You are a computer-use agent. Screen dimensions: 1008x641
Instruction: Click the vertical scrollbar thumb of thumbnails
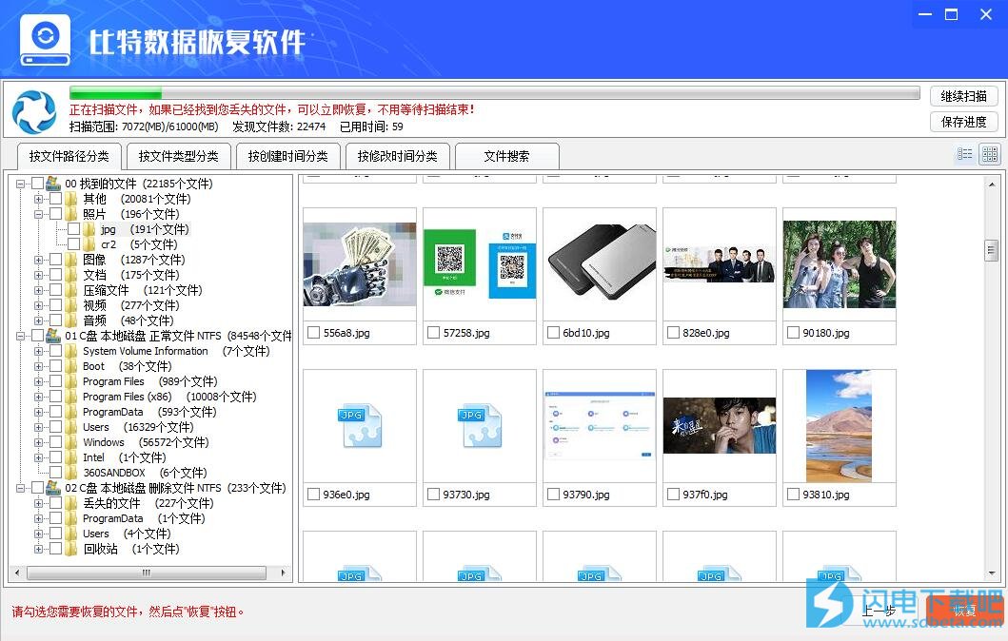(991, 250)
